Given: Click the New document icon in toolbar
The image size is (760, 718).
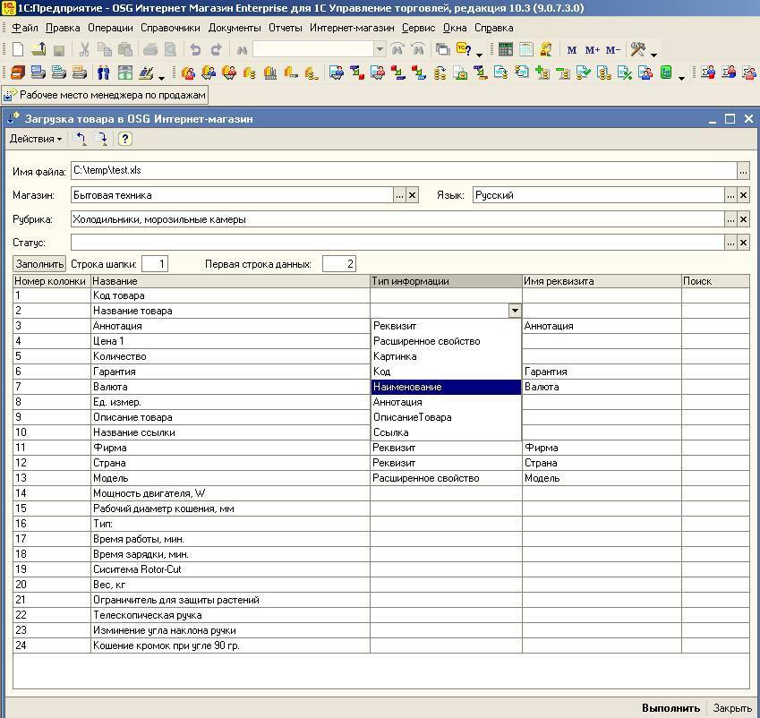Looking at the screenshot, I should click(17, 50).
